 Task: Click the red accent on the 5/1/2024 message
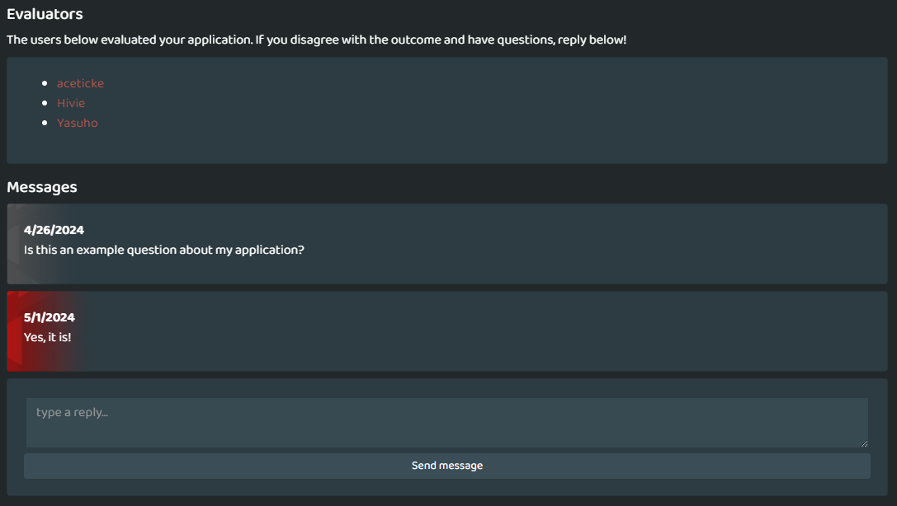click(x=14, y=331)
